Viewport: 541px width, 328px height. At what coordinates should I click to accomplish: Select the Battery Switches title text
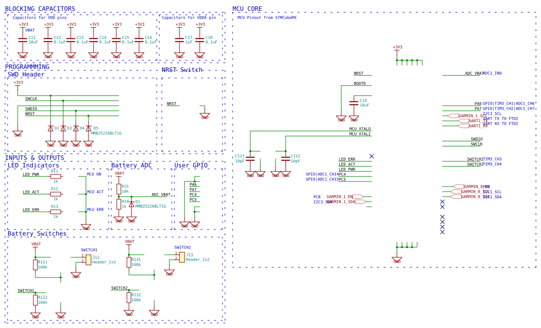[37, 234]
